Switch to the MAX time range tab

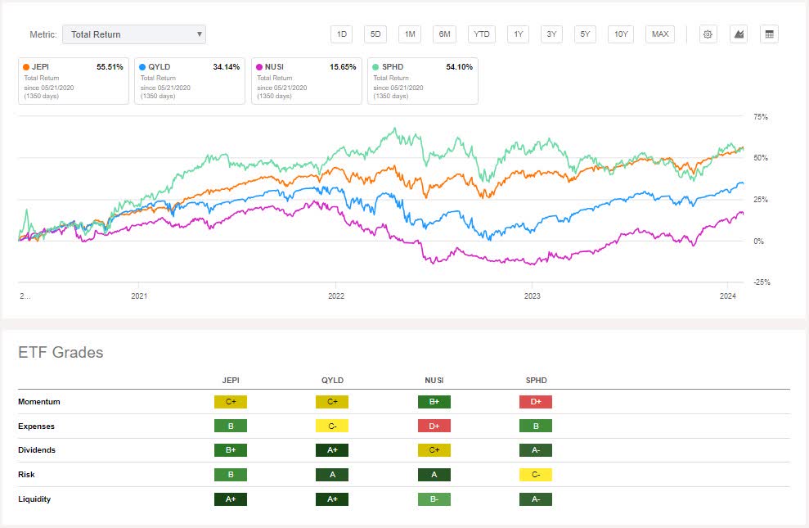coord(659,34)
